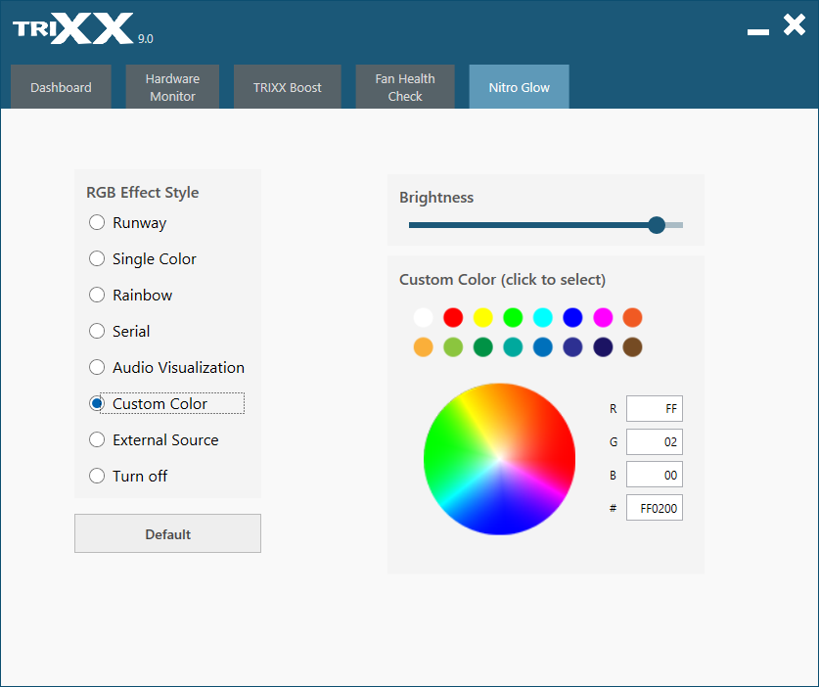Select the yellow preset color swatch
The height and width of the screenshot is (687, 819).
pos(483,317)
